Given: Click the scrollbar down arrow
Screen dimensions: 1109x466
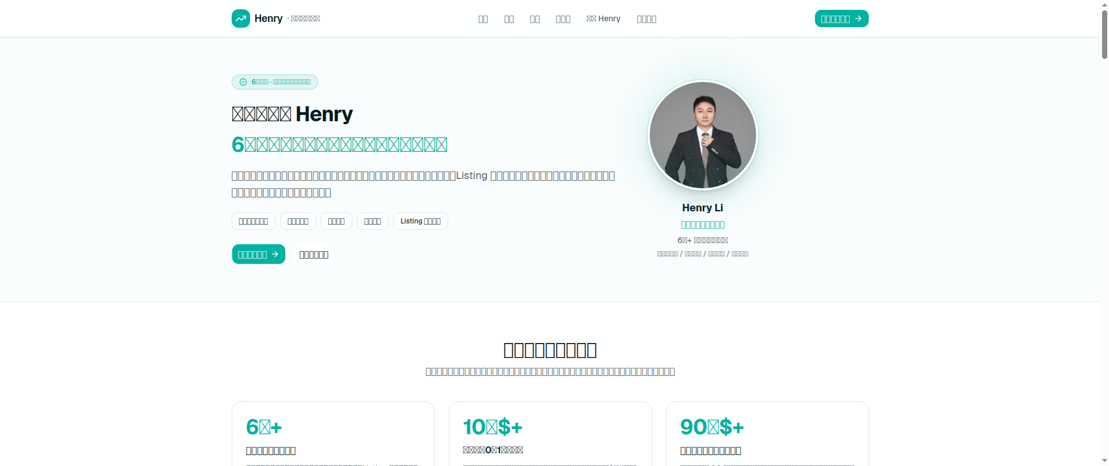Looking at the screenshot, I should pyautogui.click(x=1104, y=461).
